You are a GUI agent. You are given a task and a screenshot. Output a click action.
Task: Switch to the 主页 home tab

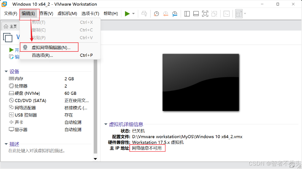pos(11,26)
